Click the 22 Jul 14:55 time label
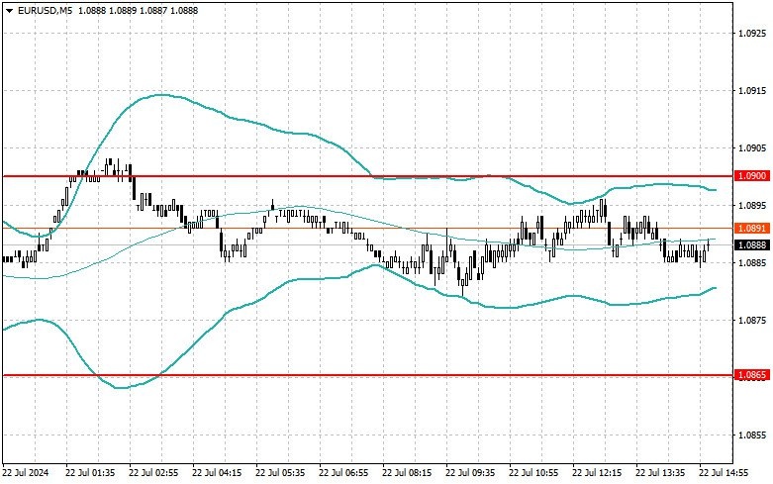 pos(724,473)
